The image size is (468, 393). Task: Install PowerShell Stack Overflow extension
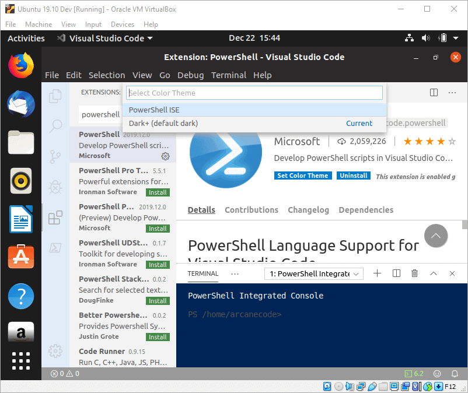[x=158, y=301]
